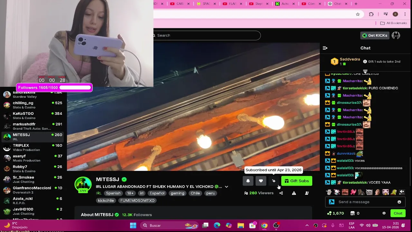Switch to the SPAC browser tab

tap(206, 4)
